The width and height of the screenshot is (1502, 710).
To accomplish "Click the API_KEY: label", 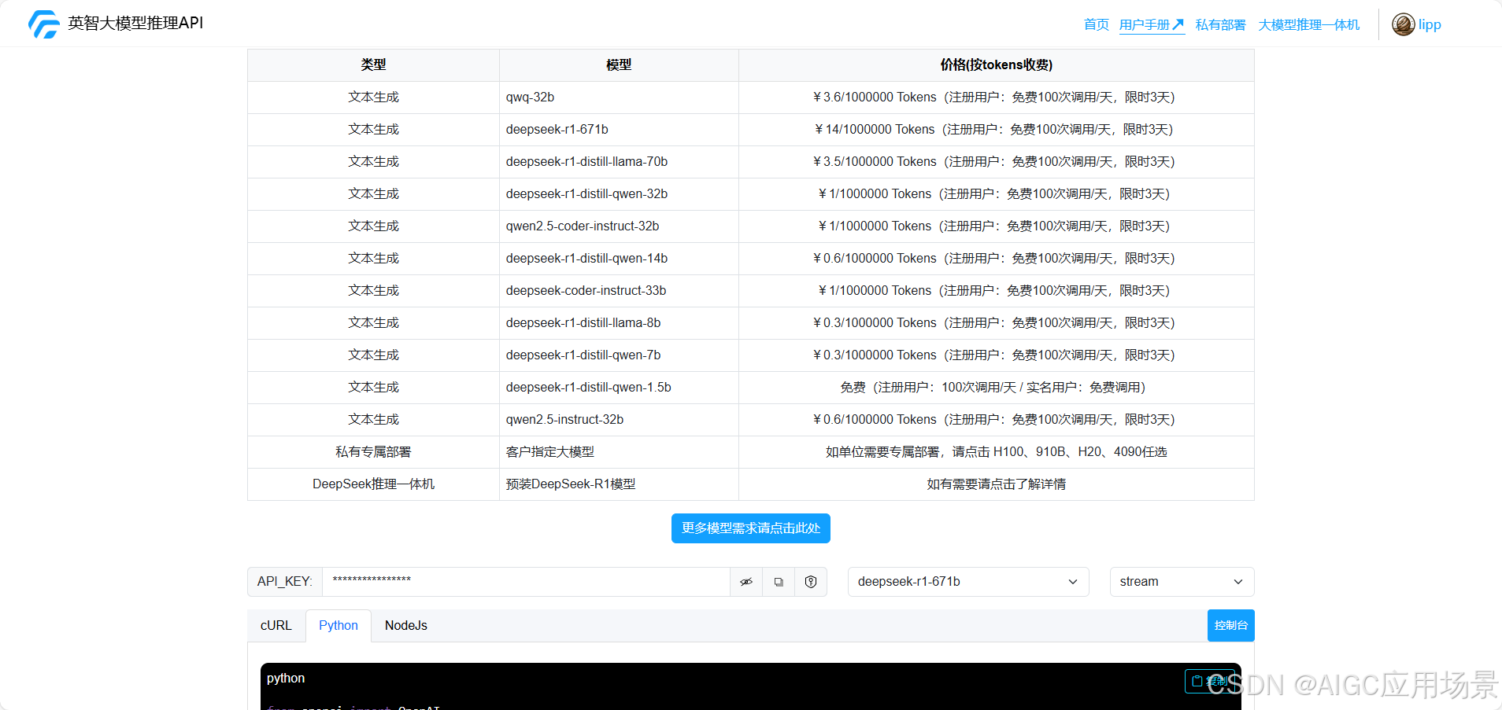I will 285,582.
